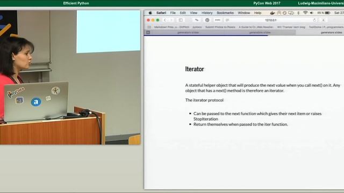The image size is (344, 193).
Task: Click the share button beside the address bar
Action: [324, 20]
